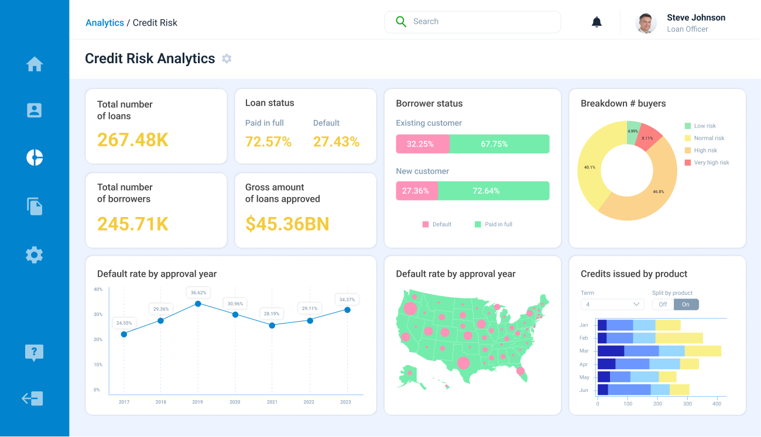Open Credit Risk Analytics page settings gear
The image size is (761, 437).
click(x=227, y=59)
